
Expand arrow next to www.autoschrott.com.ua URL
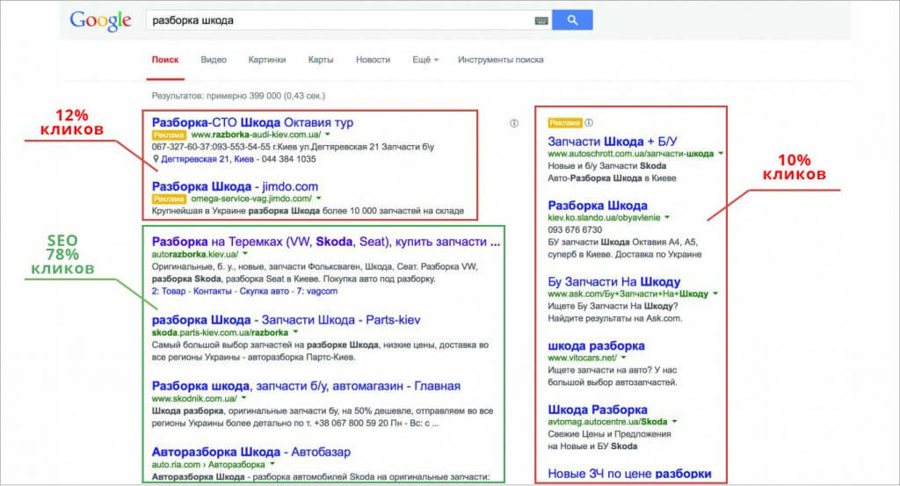click(x=721, y=154)
